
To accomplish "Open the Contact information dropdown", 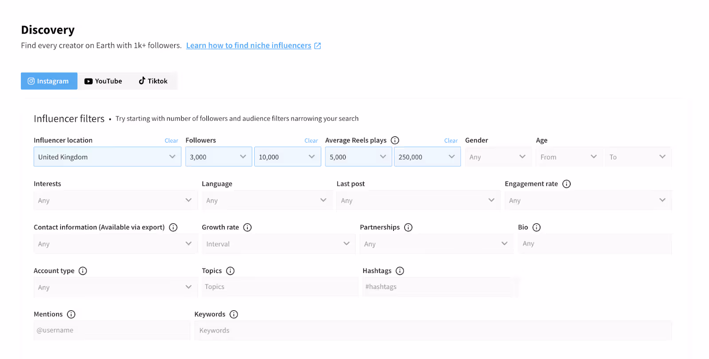I will click(x=116, y=244).
